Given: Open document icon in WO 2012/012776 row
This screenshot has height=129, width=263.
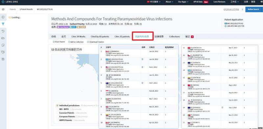Looking at the screenshot, I should [142, 59].
